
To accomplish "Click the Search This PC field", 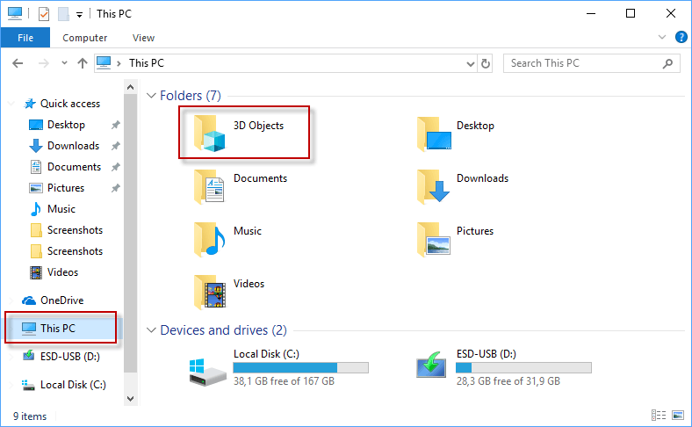I will 583,63.
